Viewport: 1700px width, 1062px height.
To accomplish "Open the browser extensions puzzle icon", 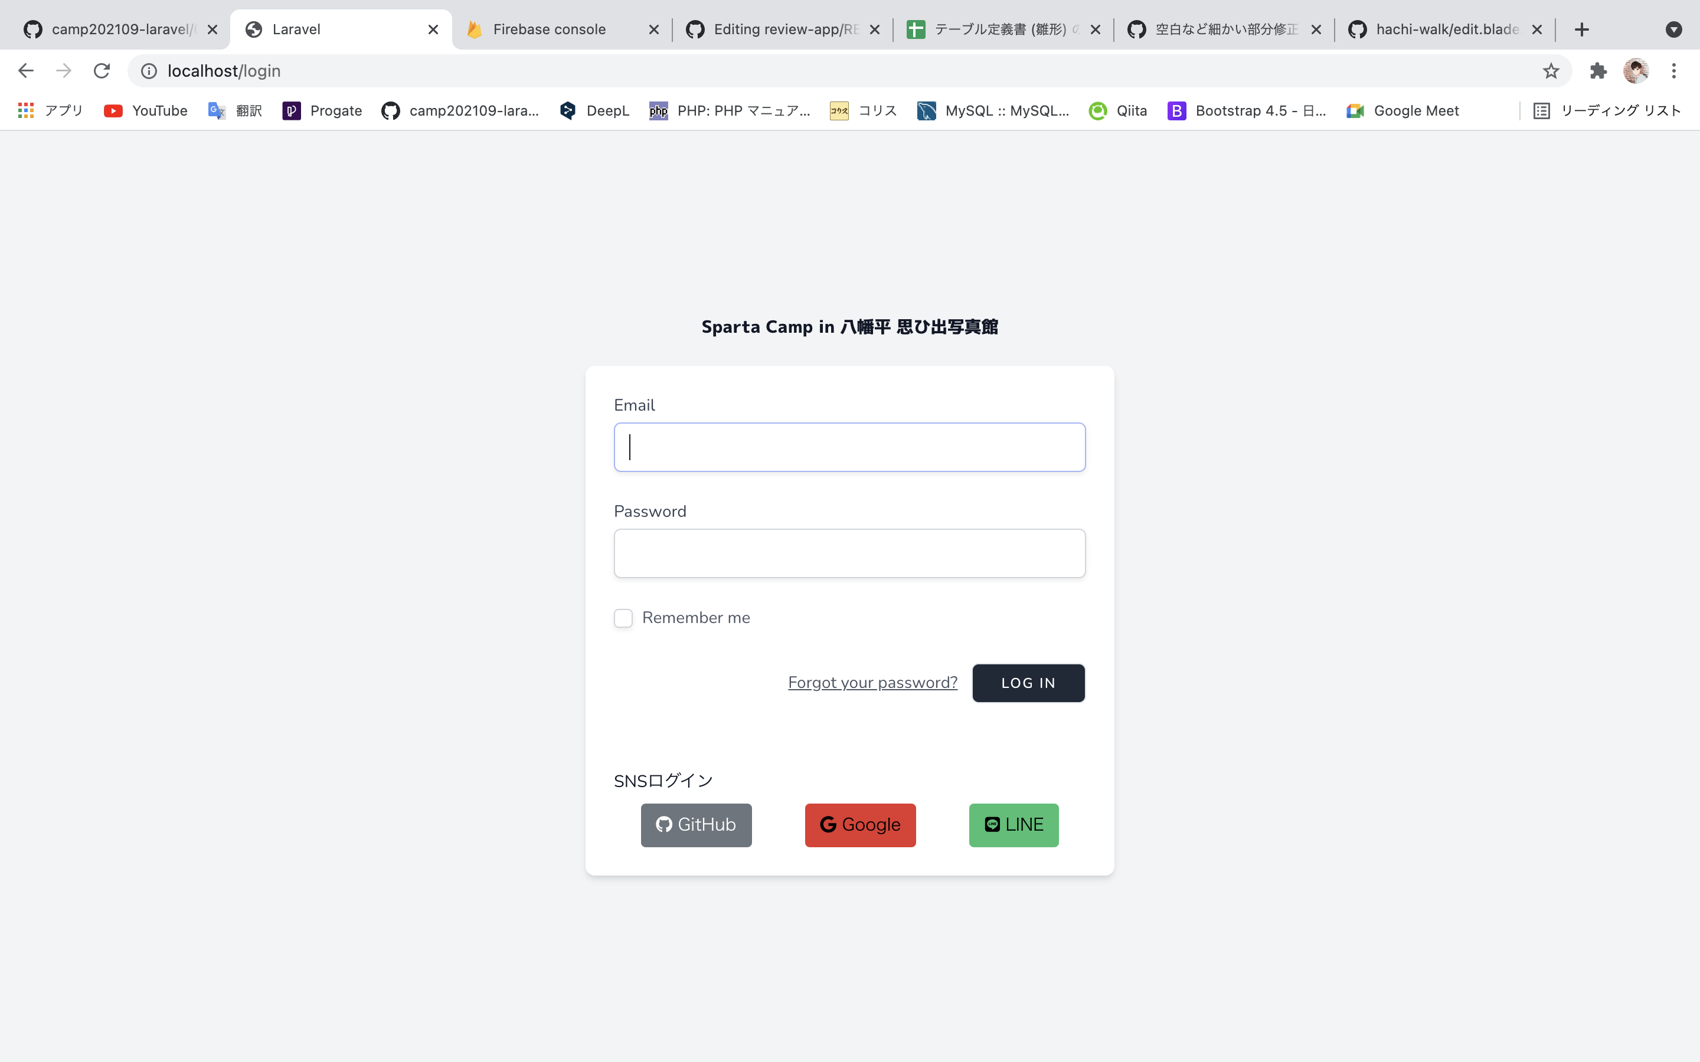I will point(1597,70).
